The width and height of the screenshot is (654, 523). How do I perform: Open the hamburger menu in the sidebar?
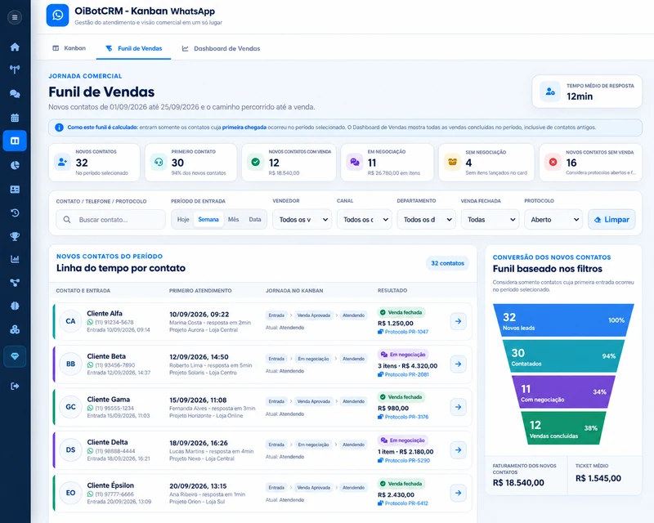point(15,17)
